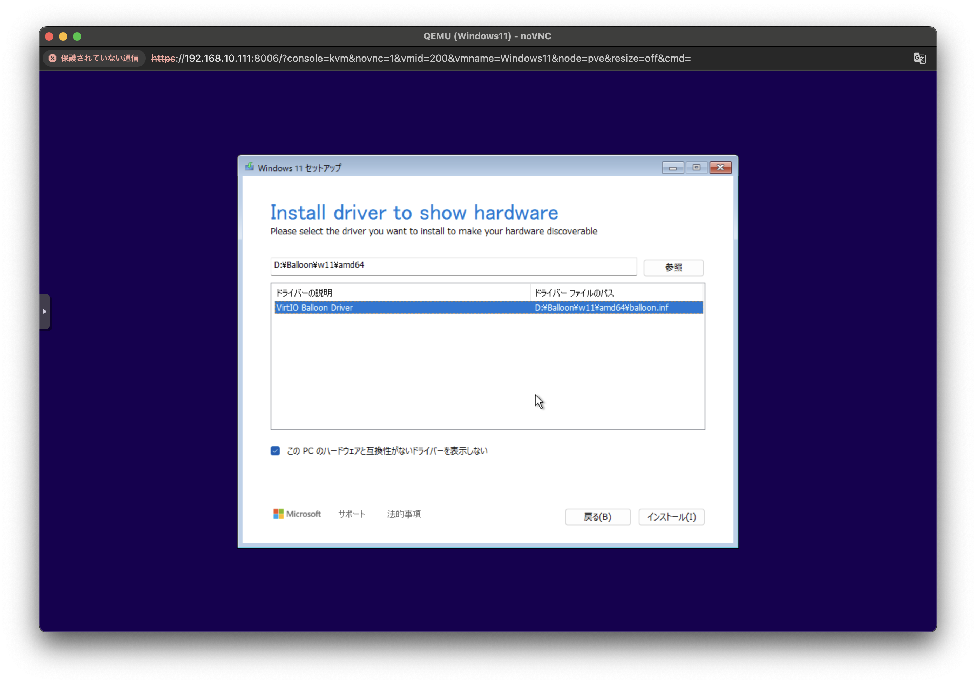Click the 参照 browse button

click(673, 268)
